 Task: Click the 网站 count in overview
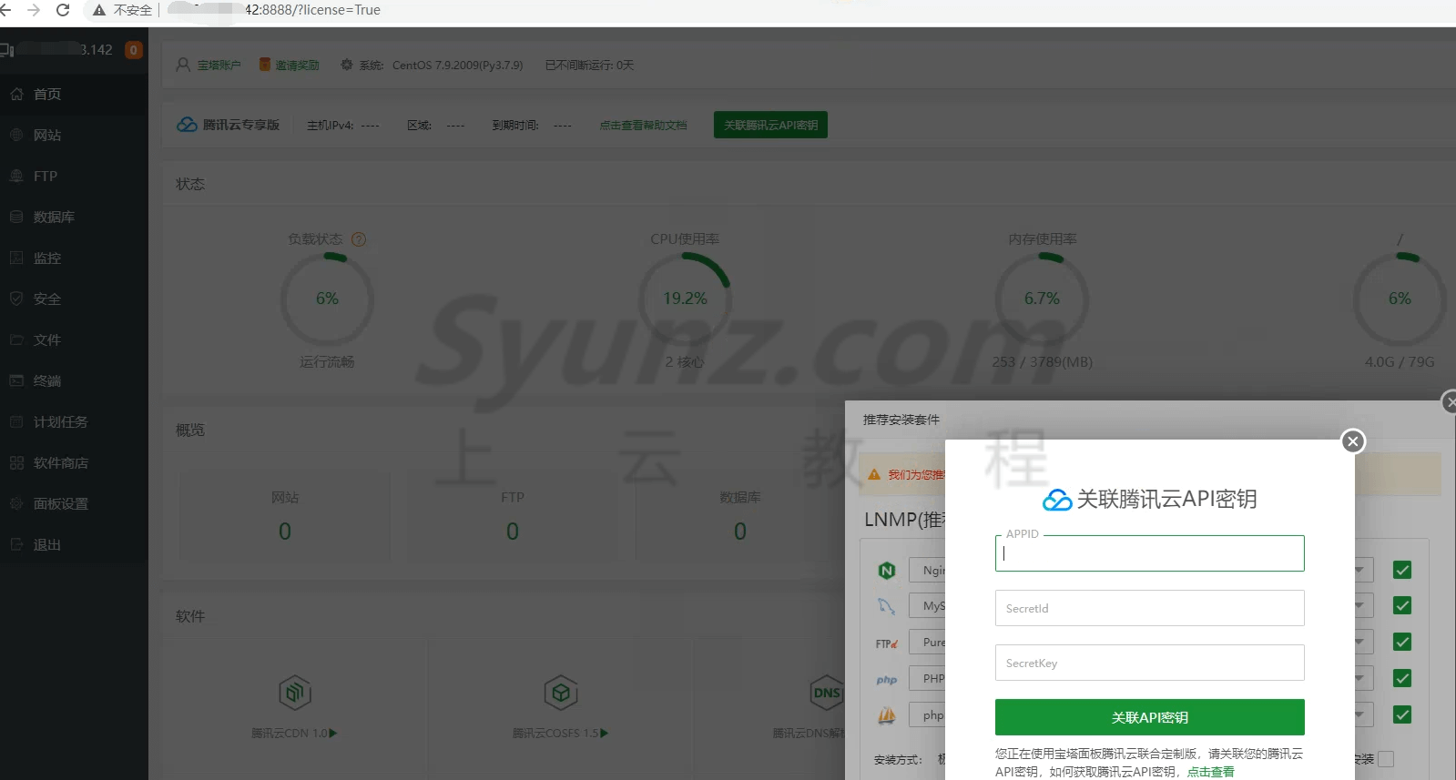(285, 531)
